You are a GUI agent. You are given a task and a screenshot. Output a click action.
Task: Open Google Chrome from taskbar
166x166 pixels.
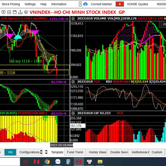pos(47,162)
